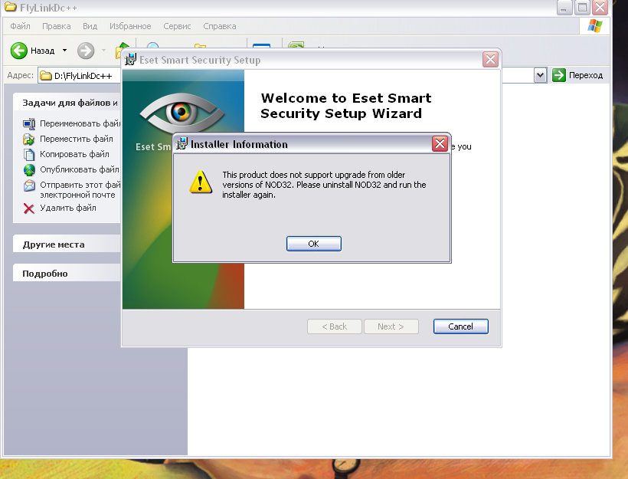Image resolution: width=628 pixels, height=479 pixels.
Task: Click the Переименовать файл icon
Action: (29, 123)
